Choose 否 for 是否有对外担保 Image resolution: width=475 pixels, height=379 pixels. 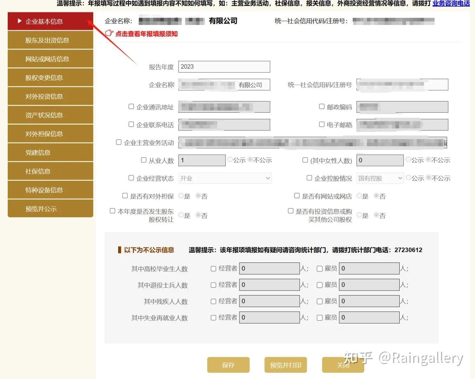(198, 196)
